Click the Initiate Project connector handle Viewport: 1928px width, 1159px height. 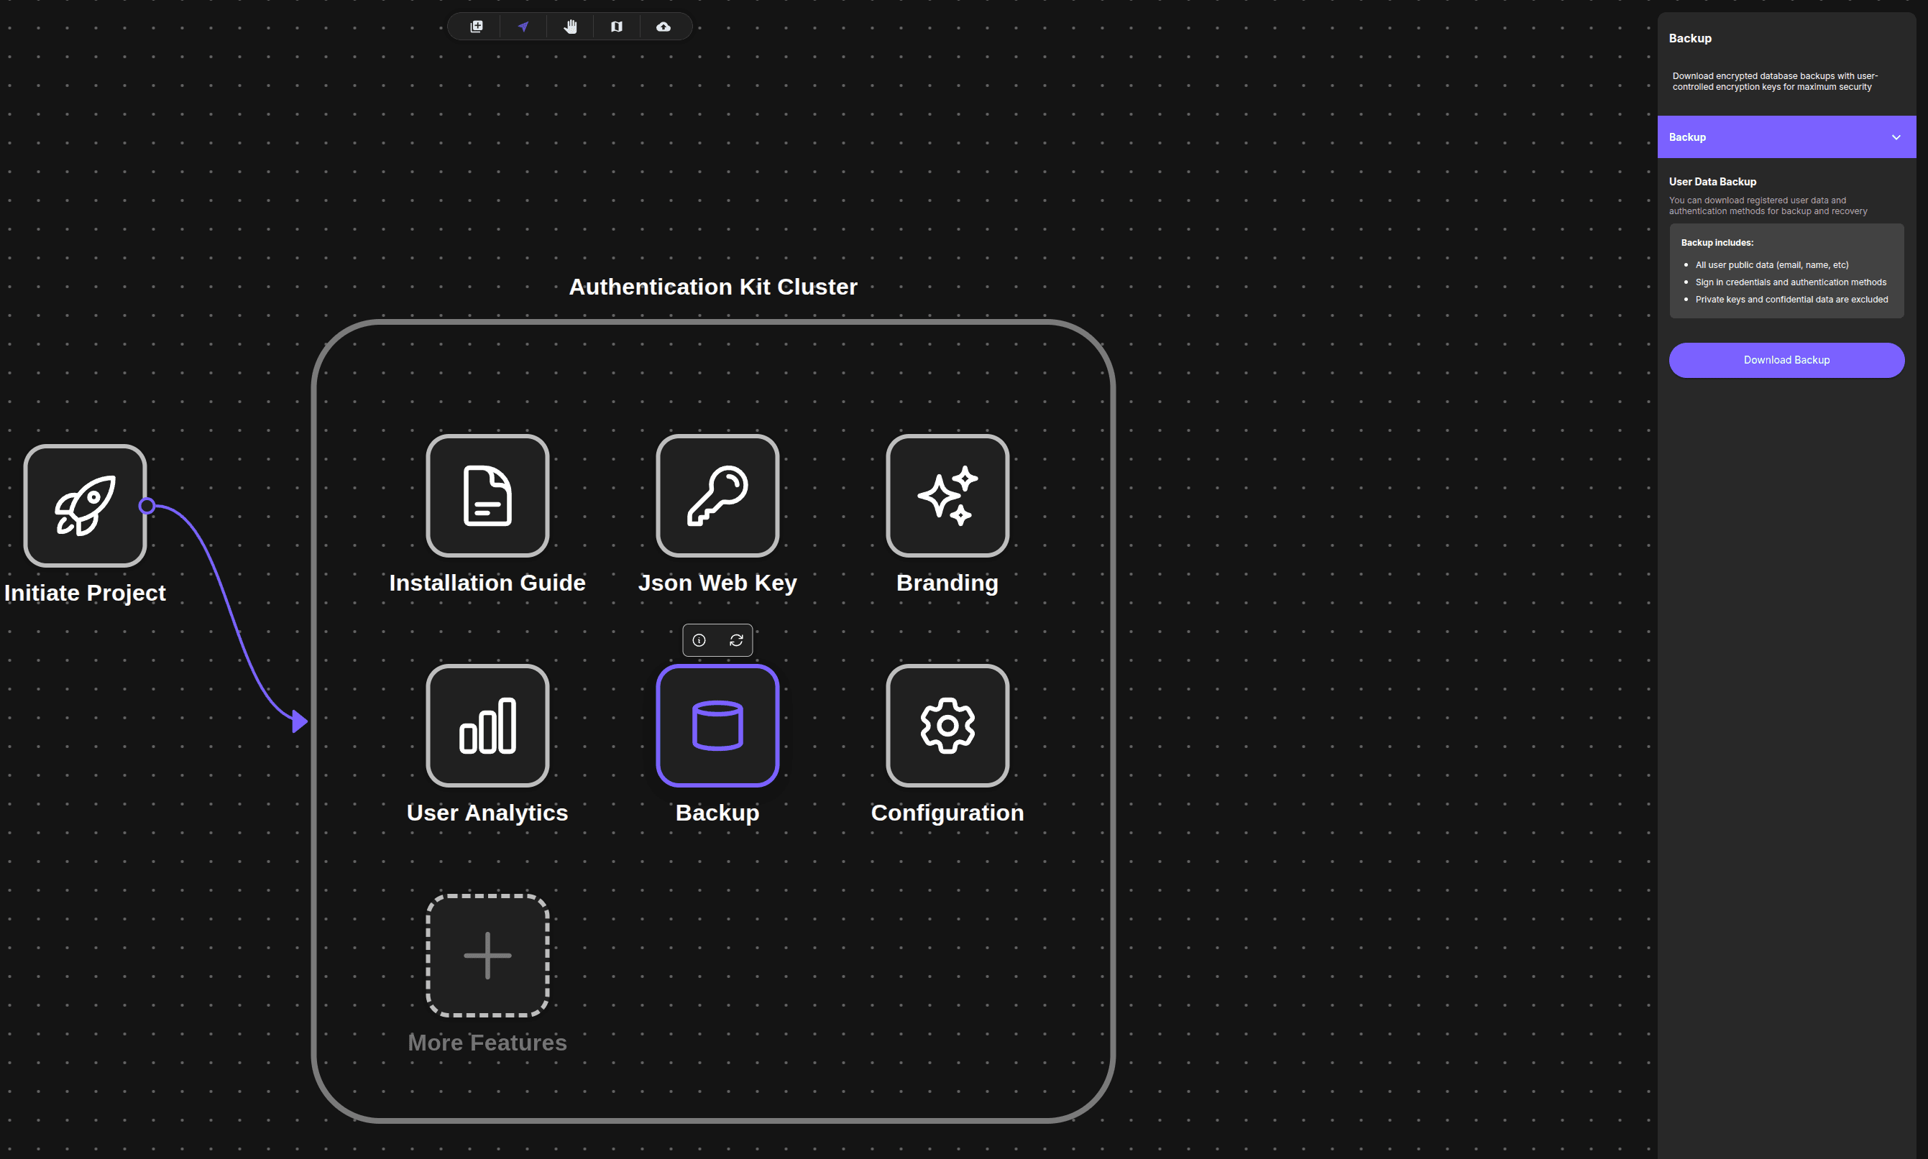147,505
